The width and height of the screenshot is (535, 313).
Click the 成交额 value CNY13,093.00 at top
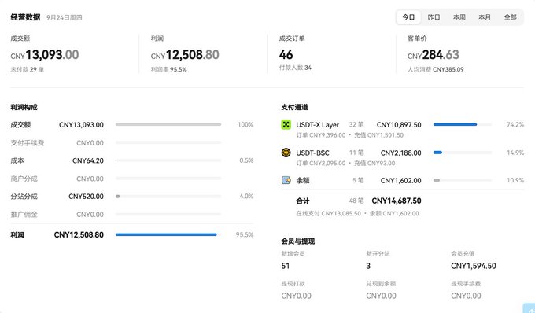click(45, 55)
